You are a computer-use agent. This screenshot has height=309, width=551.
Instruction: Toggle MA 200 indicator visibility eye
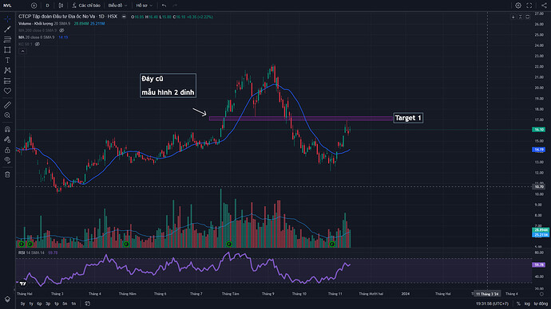point(61,30)
